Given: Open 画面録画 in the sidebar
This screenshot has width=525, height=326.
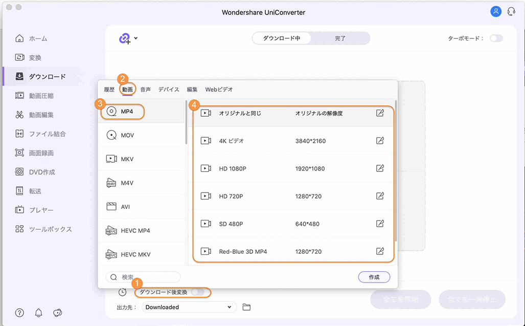Looking at the screenshot, I should (x=34, y=153).
